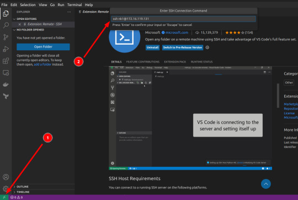Click the extension demo screenshot image
298x200 pixels.
click(x=190, y=118)
